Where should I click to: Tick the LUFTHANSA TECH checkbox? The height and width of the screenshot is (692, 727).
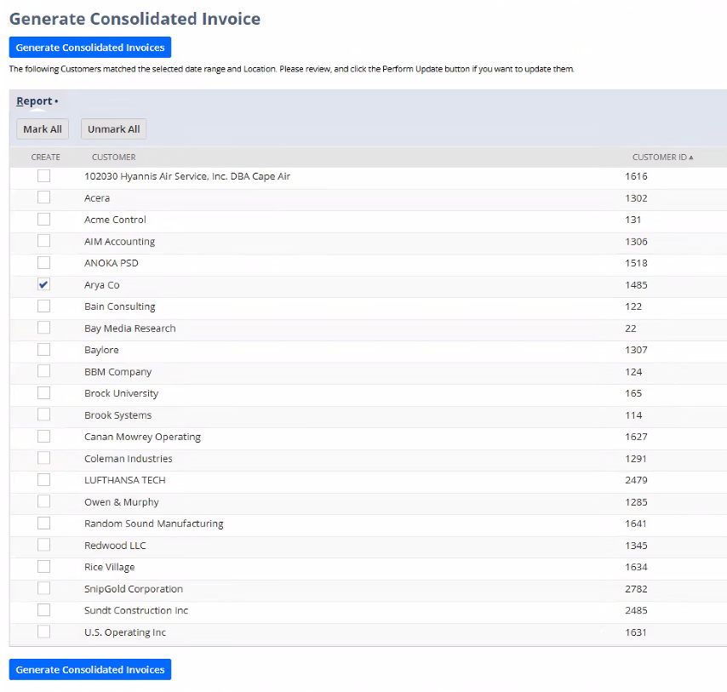(43, 480)
